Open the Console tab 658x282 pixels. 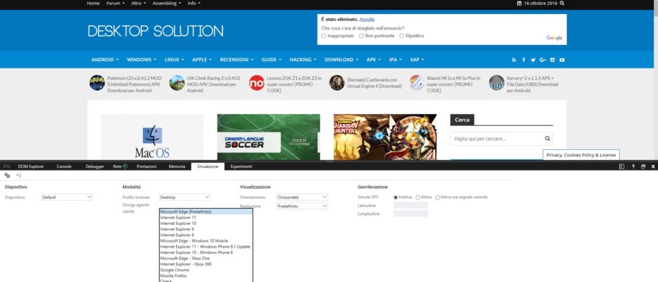point(64,166)
